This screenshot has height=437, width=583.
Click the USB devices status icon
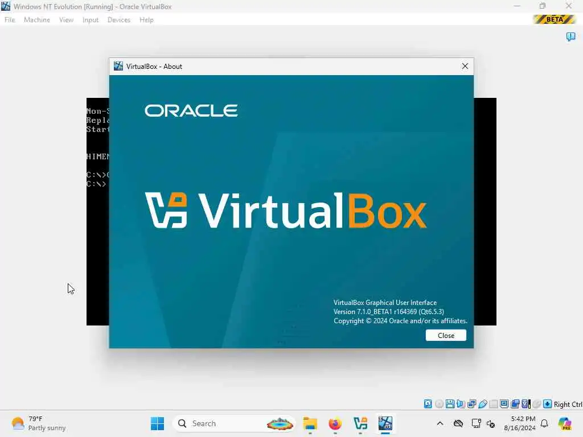point(483,404)
